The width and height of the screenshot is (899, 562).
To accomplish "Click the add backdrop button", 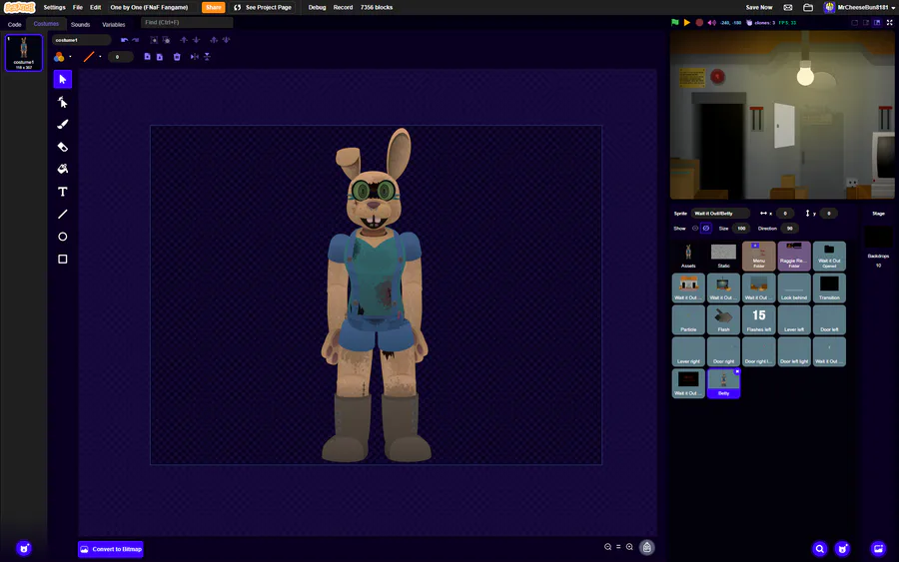I will 878,549.
